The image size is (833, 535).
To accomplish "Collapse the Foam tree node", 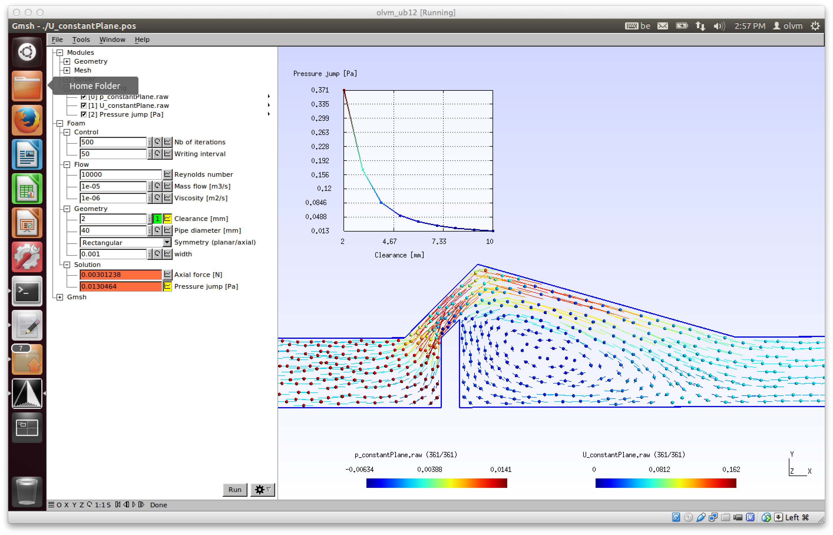I will click(60, 123).
